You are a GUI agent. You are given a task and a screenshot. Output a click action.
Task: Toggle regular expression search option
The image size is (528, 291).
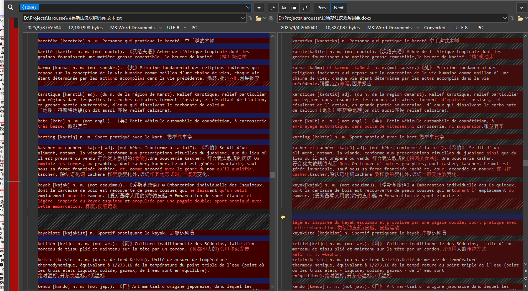point(273,8)
